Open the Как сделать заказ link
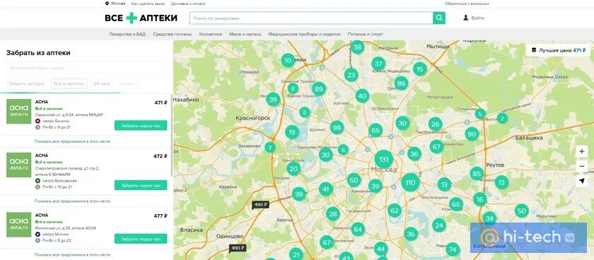 148,4
